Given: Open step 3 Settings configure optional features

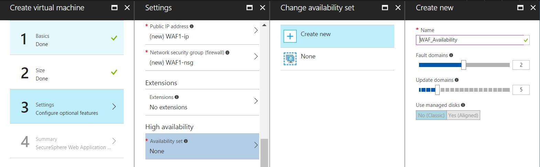Looking at the screenshot, I should coord(67,107).
